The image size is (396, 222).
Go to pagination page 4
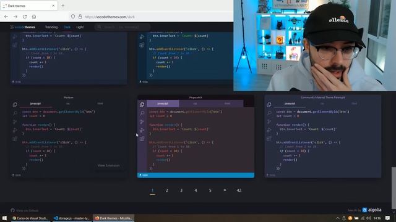point(196,191)
